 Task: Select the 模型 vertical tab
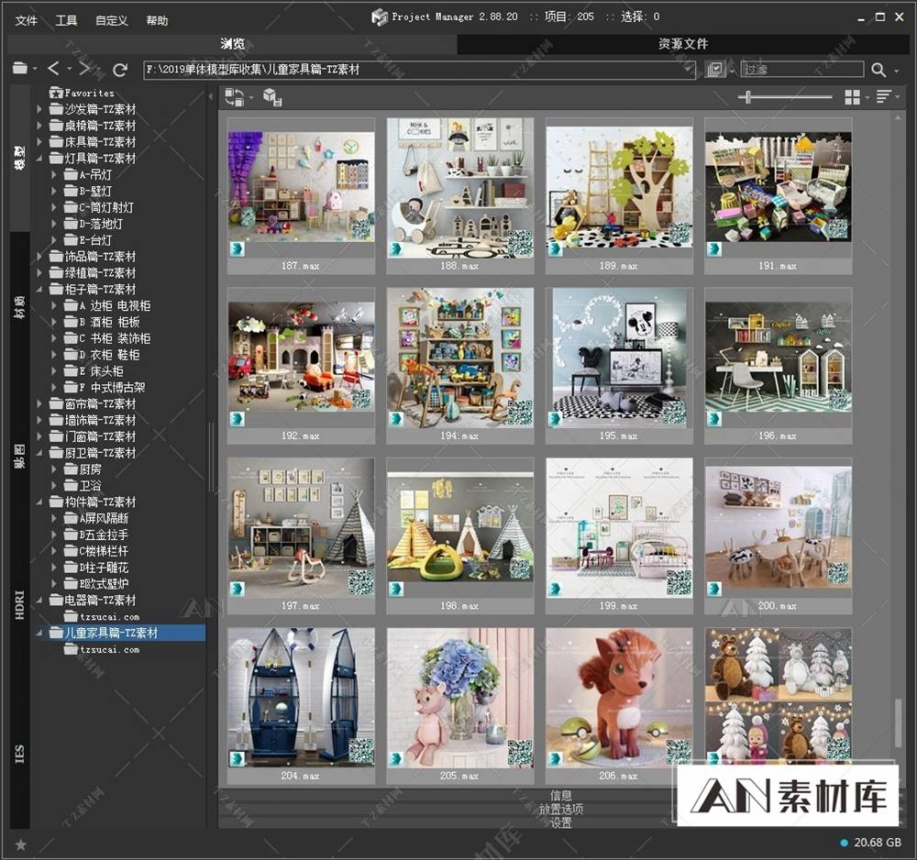point(20,158)
